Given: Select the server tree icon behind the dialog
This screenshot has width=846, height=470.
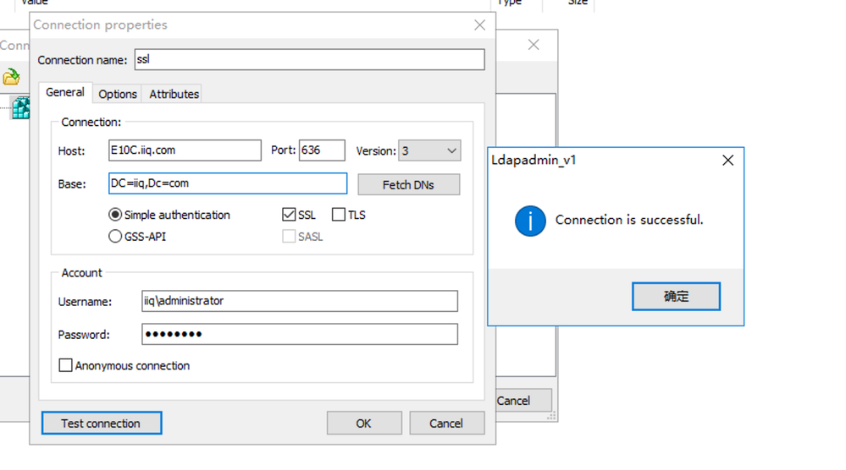Looking at the screenshot, I should click(x=20, y=107).
